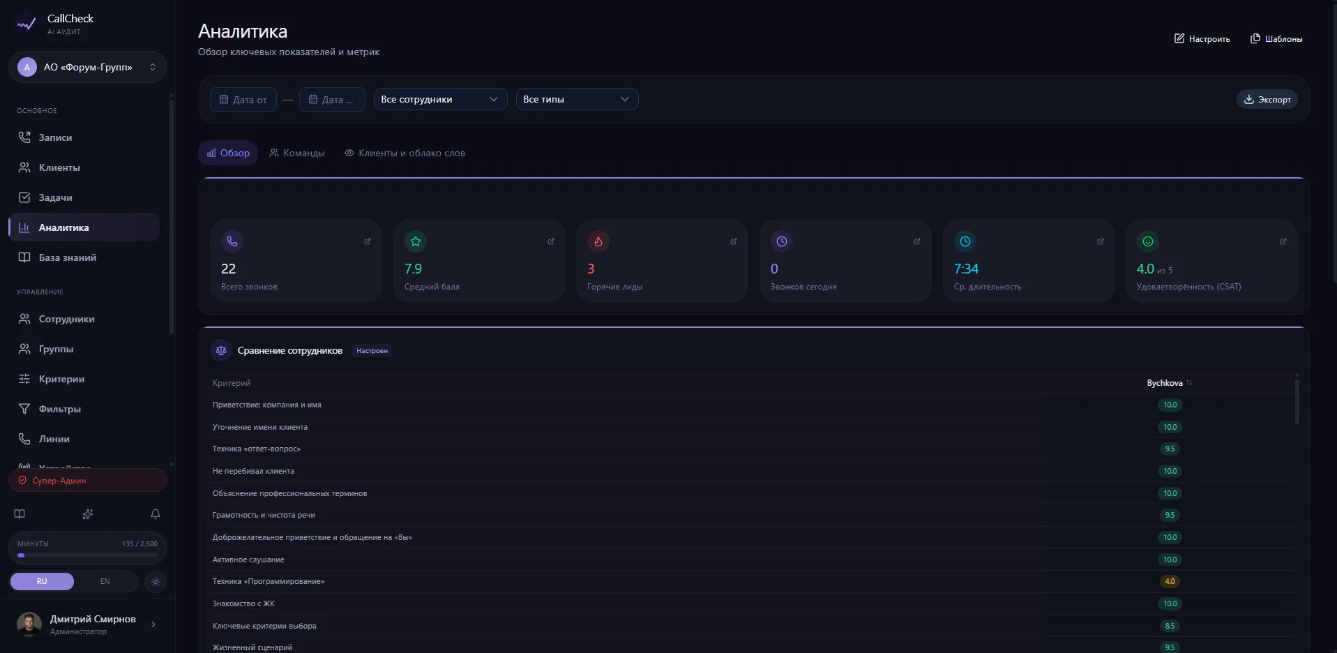Go to Критерии in the sidebar
The image size is (1337, 653).
point(84,379)
